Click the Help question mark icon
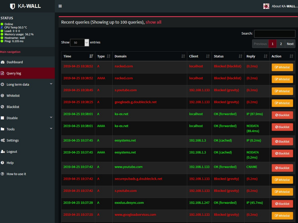298x223 pixels. click(2, 163)
